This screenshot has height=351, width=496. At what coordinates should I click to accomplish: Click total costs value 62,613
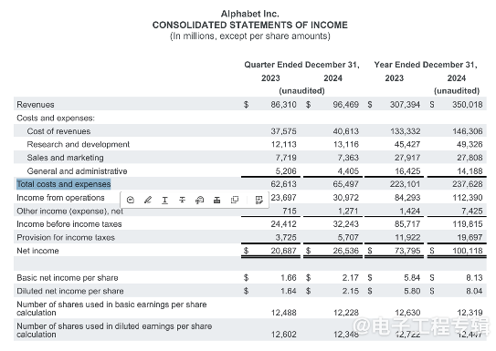[x=284, y=184]
